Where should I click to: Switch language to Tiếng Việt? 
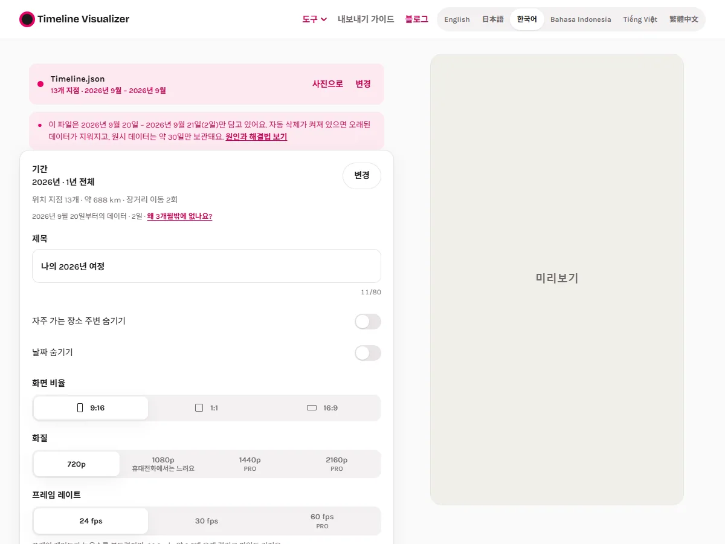[640, 19]
